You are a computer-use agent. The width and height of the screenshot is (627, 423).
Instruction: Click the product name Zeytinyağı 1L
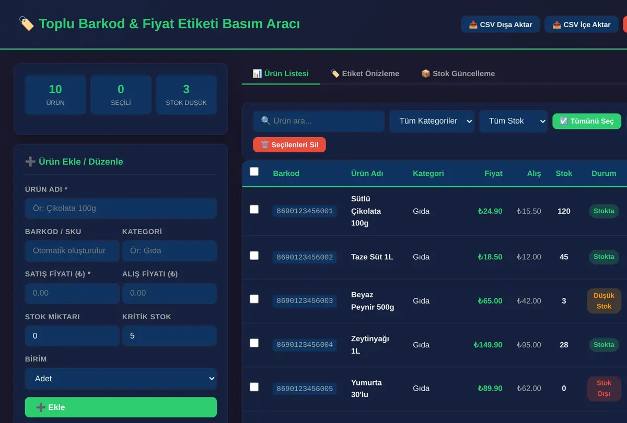click(x=370, y=345)
